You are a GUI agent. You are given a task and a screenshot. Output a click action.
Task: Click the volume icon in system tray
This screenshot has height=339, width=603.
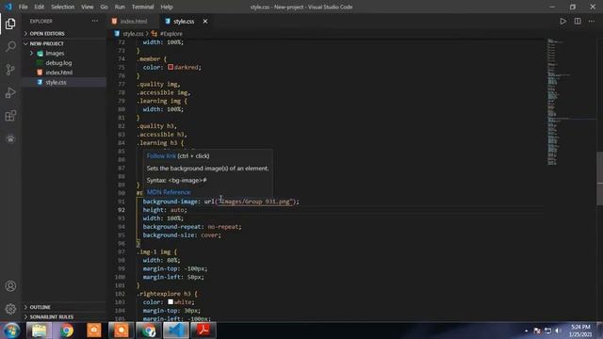[x=558, y=331]
